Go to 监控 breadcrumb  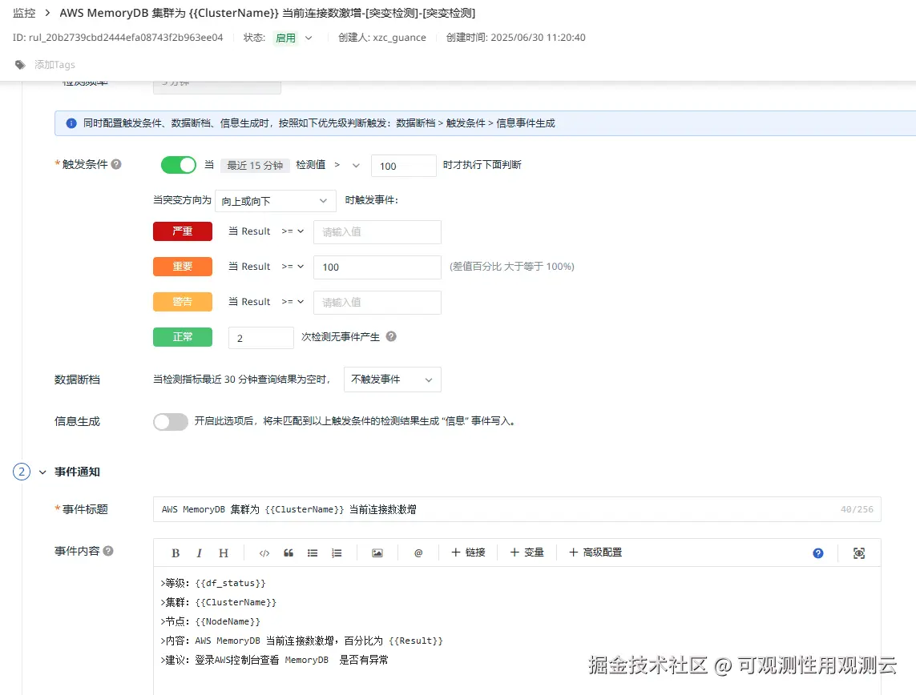point(24,13)
